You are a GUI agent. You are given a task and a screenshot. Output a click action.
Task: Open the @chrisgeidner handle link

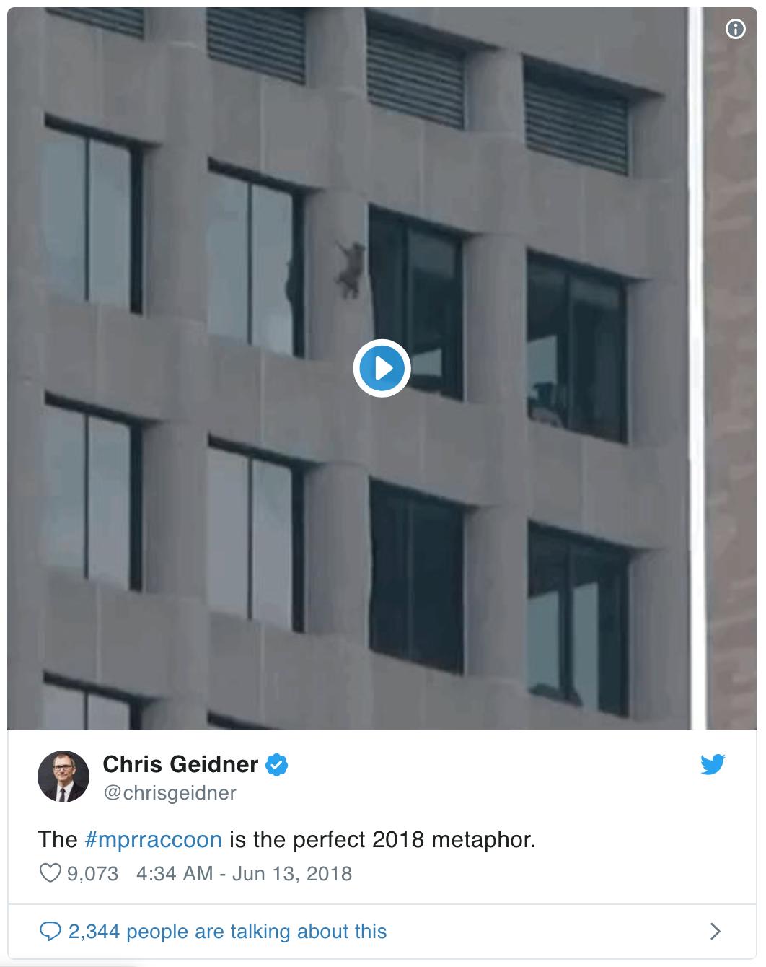point(170,792)
